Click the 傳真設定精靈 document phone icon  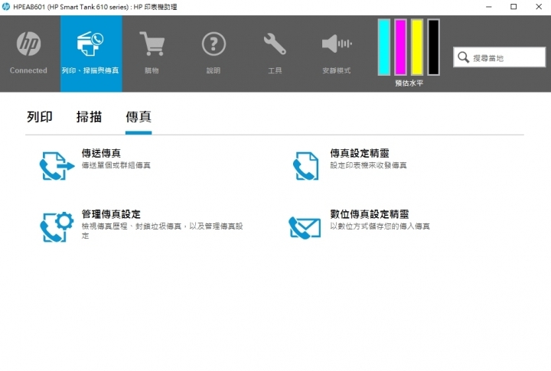pyautogui.click(x=305, y=165)
